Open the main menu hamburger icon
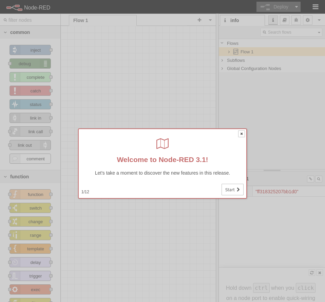 pyautogui.click(x=315, y=7)
